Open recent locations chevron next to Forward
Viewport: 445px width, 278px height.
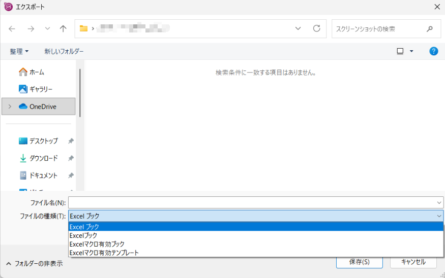point(47,28)
